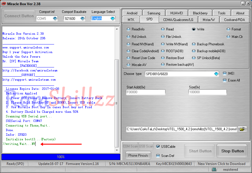Open the firmware file browse folder icon
Screen dimensions: 252x173
242,129
